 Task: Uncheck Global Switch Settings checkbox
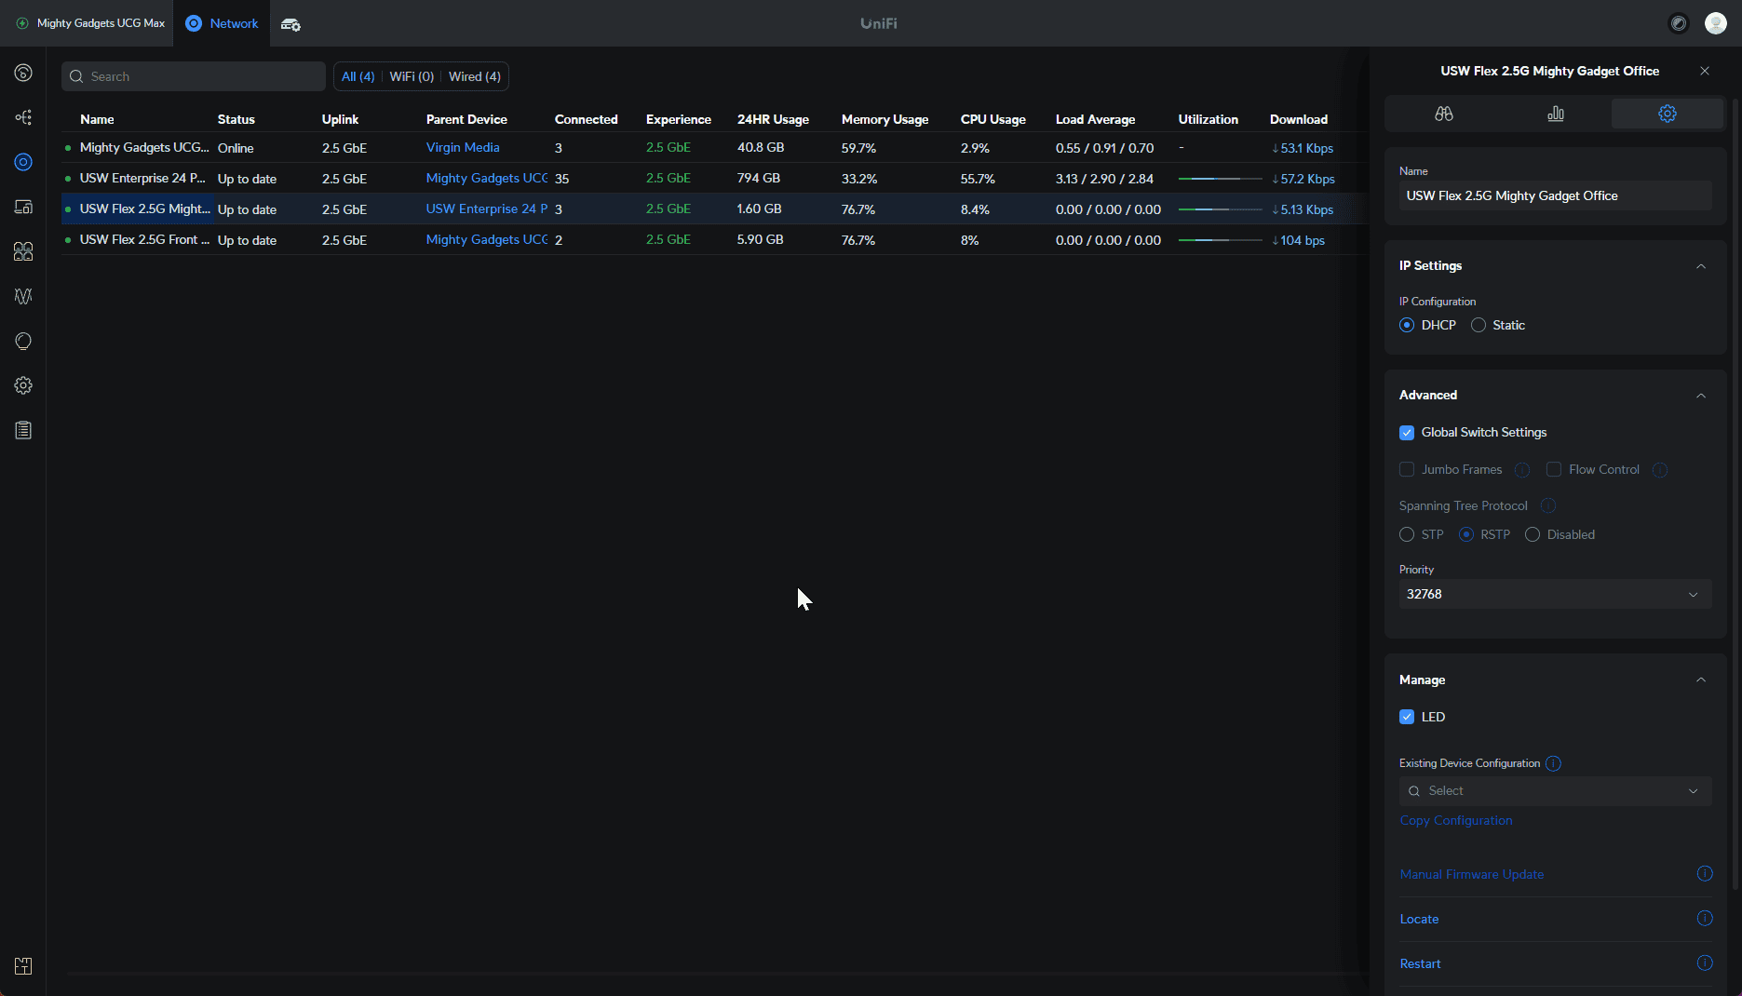[x=1407, y=433]
